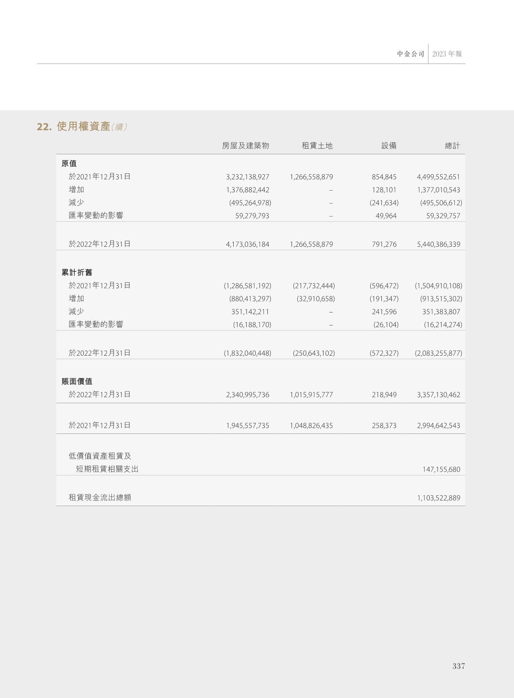Click the 短期租賃相關支出 label
Image resolution: width=514 pixels, height=698 pixels.
click(x=107, y=469)
